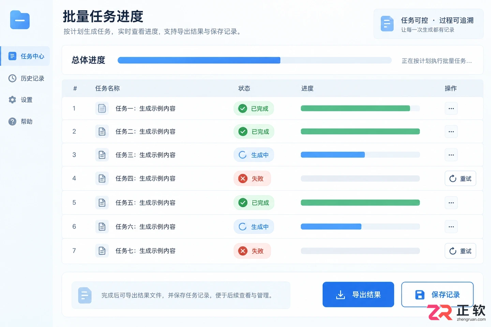Click the document icon for 任务五
The width and height of the screenshot is (491, 327).
point(102,203)
